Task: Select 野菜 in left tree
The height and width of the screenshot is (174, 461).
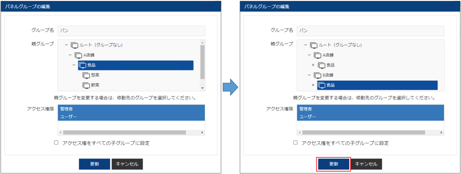Action: [x=95, y=85]
